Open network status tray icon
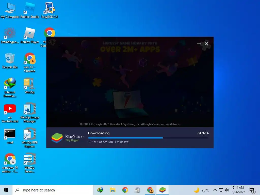This screenshot has width=260, height=195. click(221, 190)
